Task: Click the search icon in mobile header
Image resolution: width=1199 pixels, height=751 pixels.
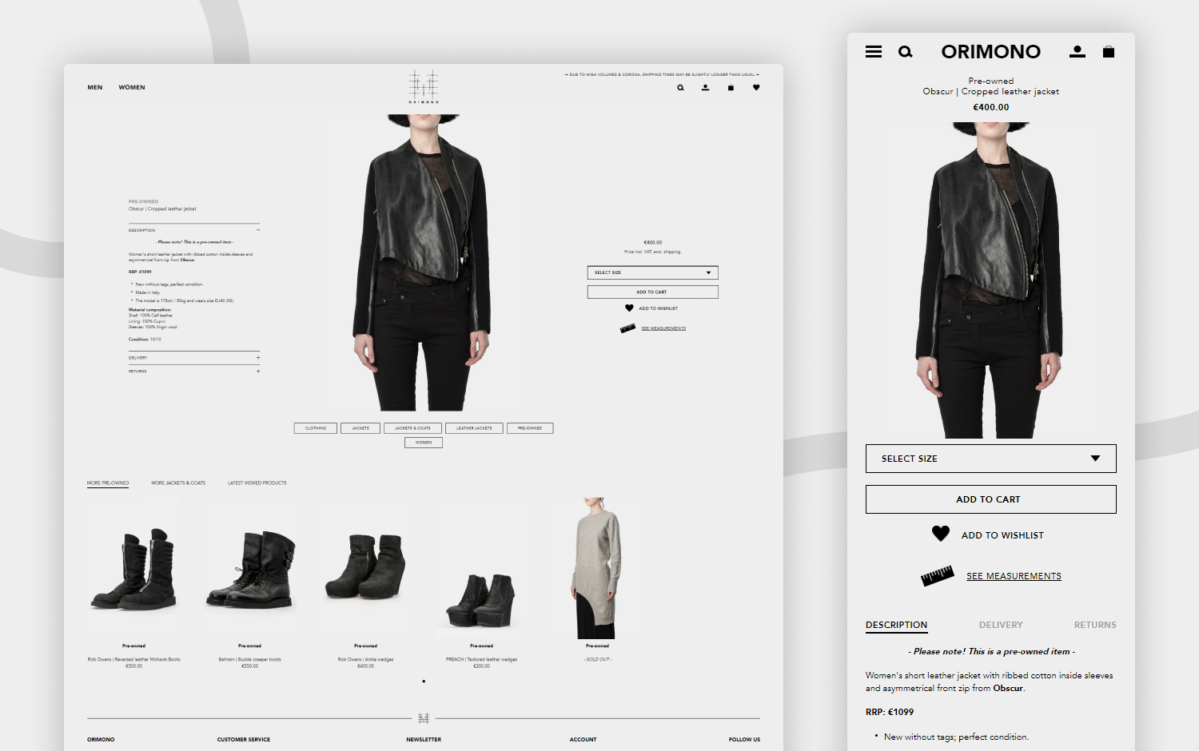Action: (x=906, y=51)
